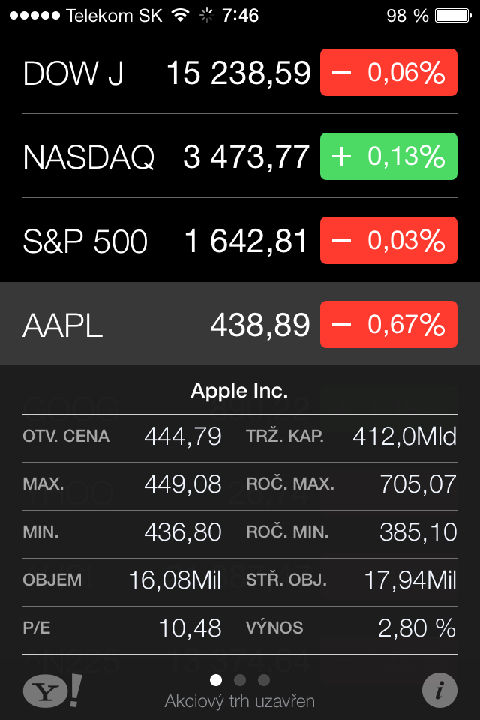Tap the Yahoo! logo icon
Screen dimensions: 480x720
(52, 691)
